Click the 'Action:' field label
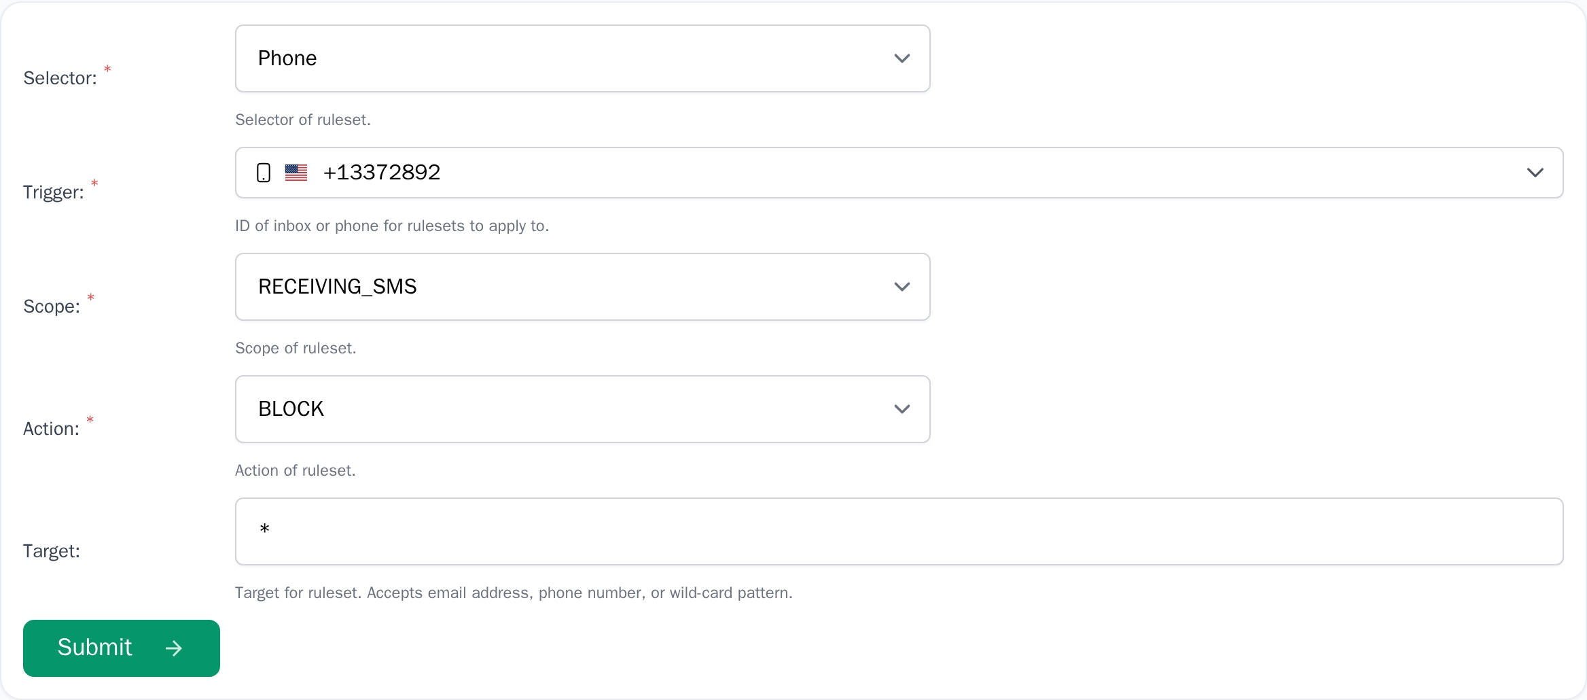This screenshot has width=1587, height=700. click(51, 429)
